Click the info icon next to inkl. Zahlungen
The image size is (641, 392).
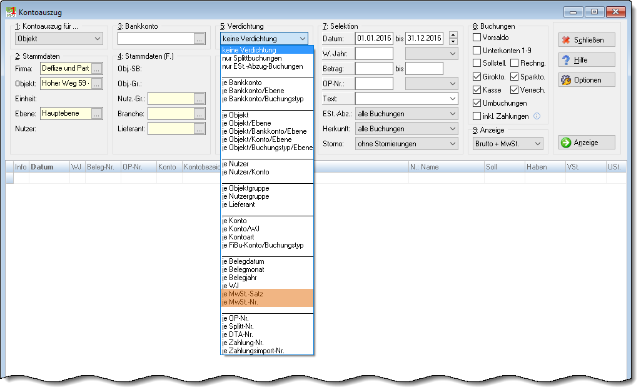(x=537, y=116)
